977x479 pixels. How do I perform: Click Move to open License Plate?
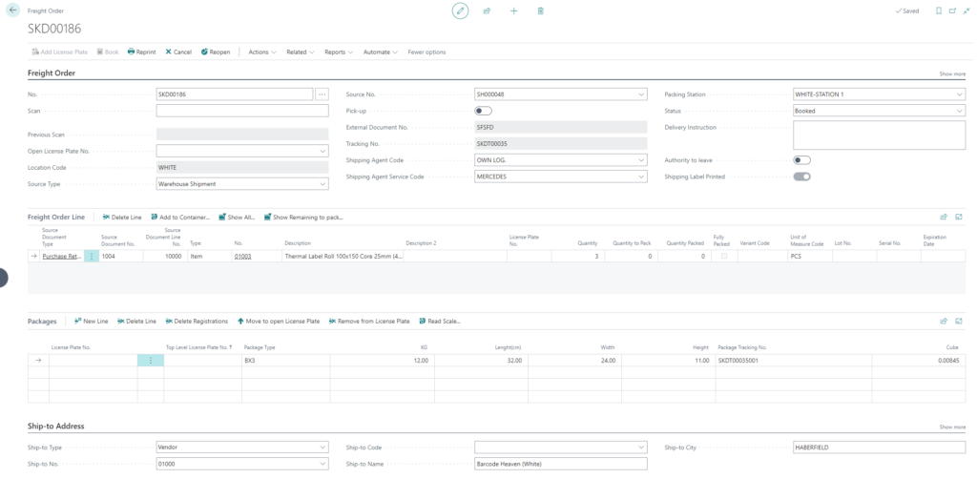point(278,321)
